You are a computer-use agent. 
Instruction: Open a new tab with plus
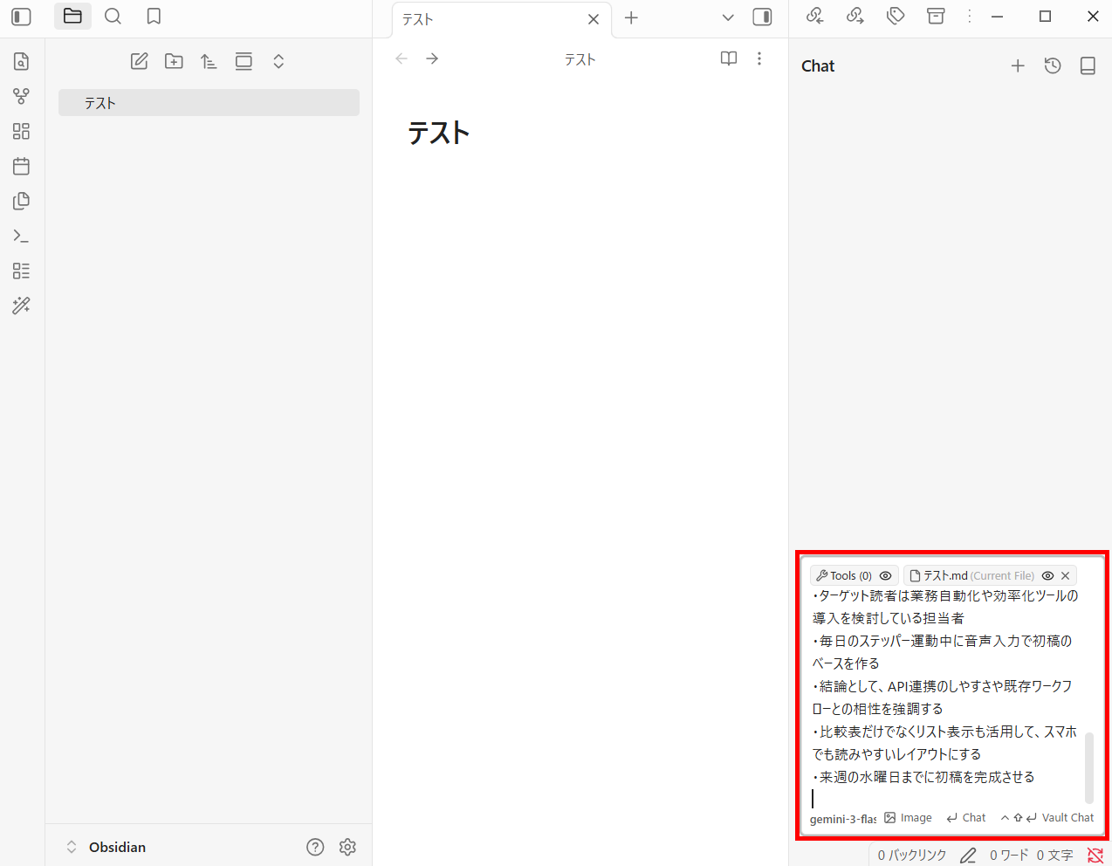click(631, 17)
